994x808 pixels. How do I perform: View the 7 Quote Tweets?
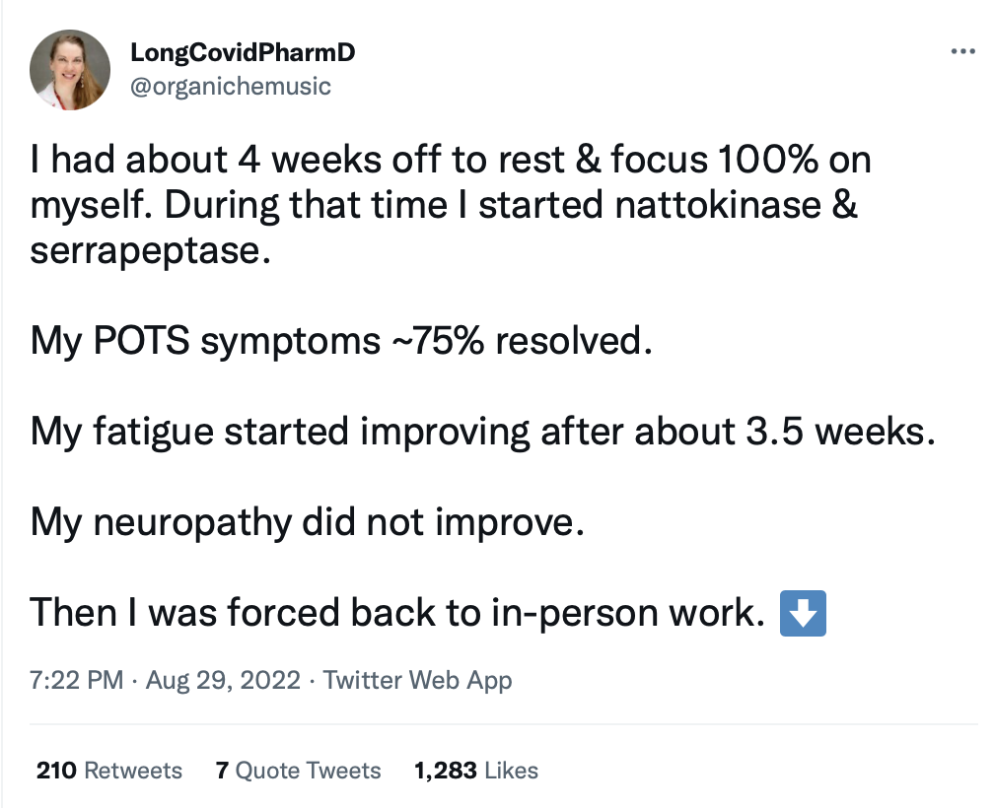[x=298, y=770]
